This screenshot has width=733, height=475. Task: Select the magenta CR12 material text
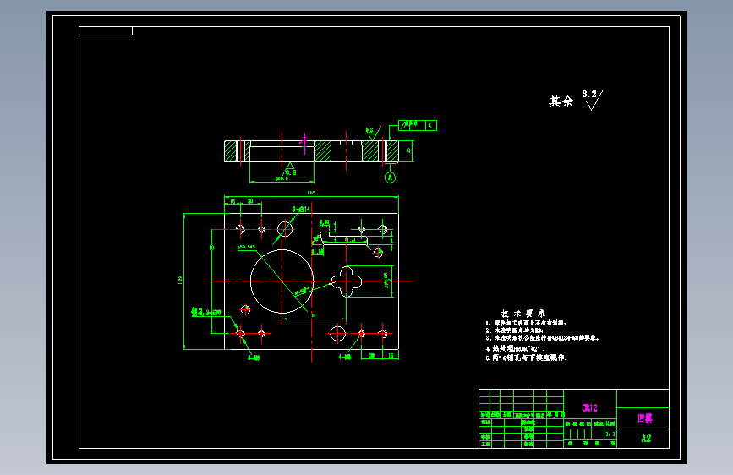coord(589,407)
